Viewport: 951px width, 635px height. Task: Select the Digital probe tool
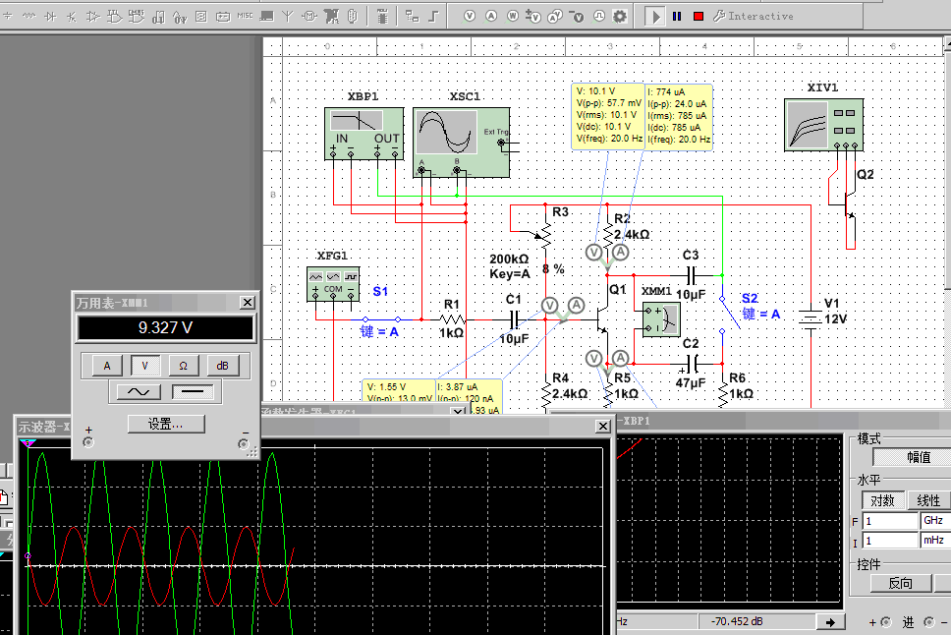(x=598, y=17)
